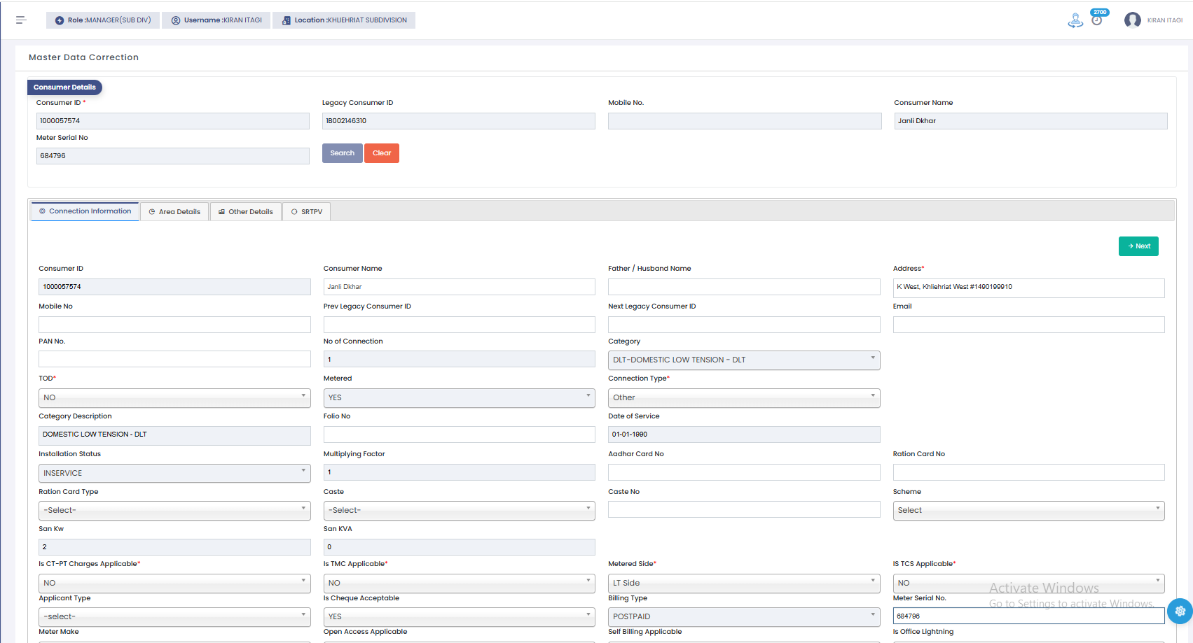The image size is (1193, 643).
Task: Click the top Consumer ID search field
Action: click(x=172, y=121)
